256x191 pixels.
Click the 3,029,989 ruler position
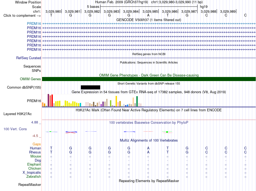coord(228,11)
